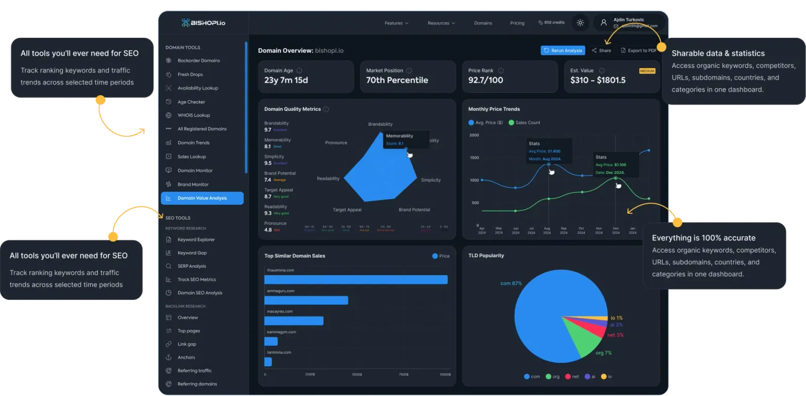Click the emmaguru.com sales bar
Screen dimensions: 806x396
point(306,300)
